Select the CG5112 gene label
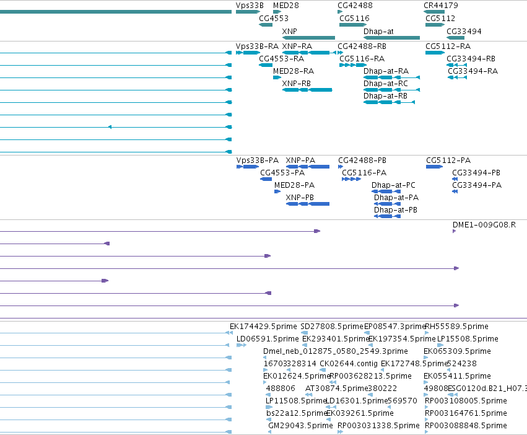 point(440,18)
